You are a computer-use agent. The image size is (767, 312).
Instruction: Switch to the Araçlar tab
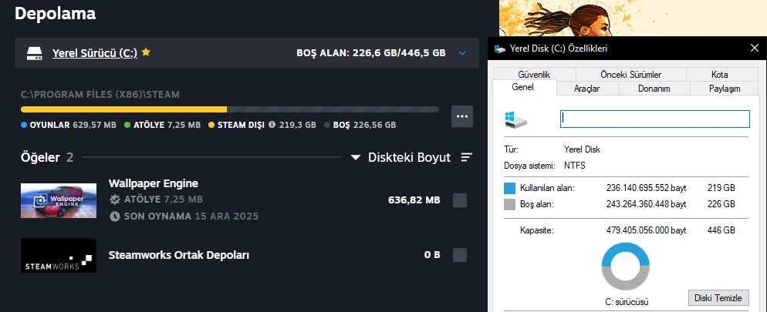pos(586,89)
